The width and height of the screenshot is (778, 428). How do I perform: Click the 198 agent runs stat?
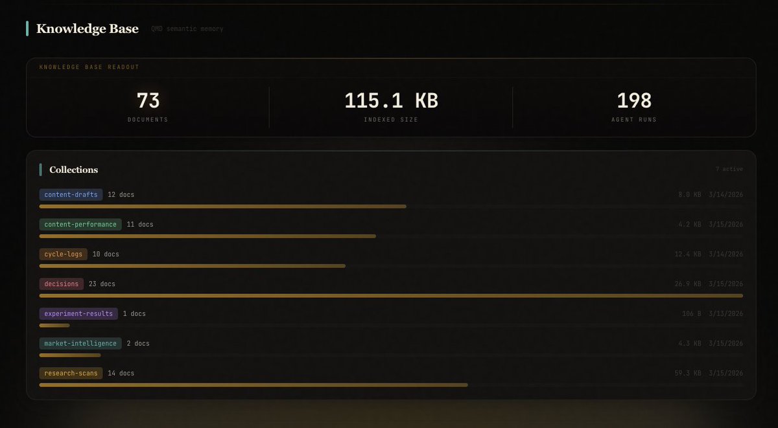pyautogui.click(x=634, y=101)
